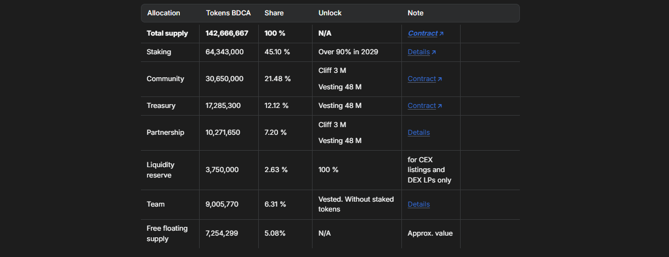Click the arrow icon beside Community Contract link
This screenshot has width=669, height=257.
click(x=440, y=79)
